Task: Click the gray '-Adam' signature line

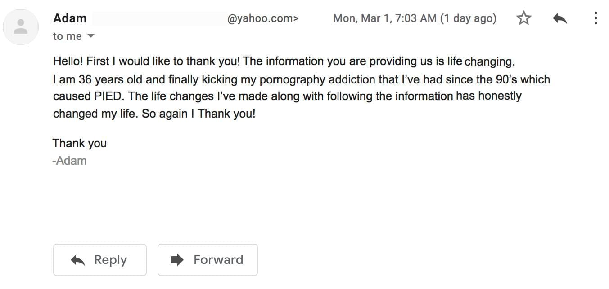Action: point(70,161)
